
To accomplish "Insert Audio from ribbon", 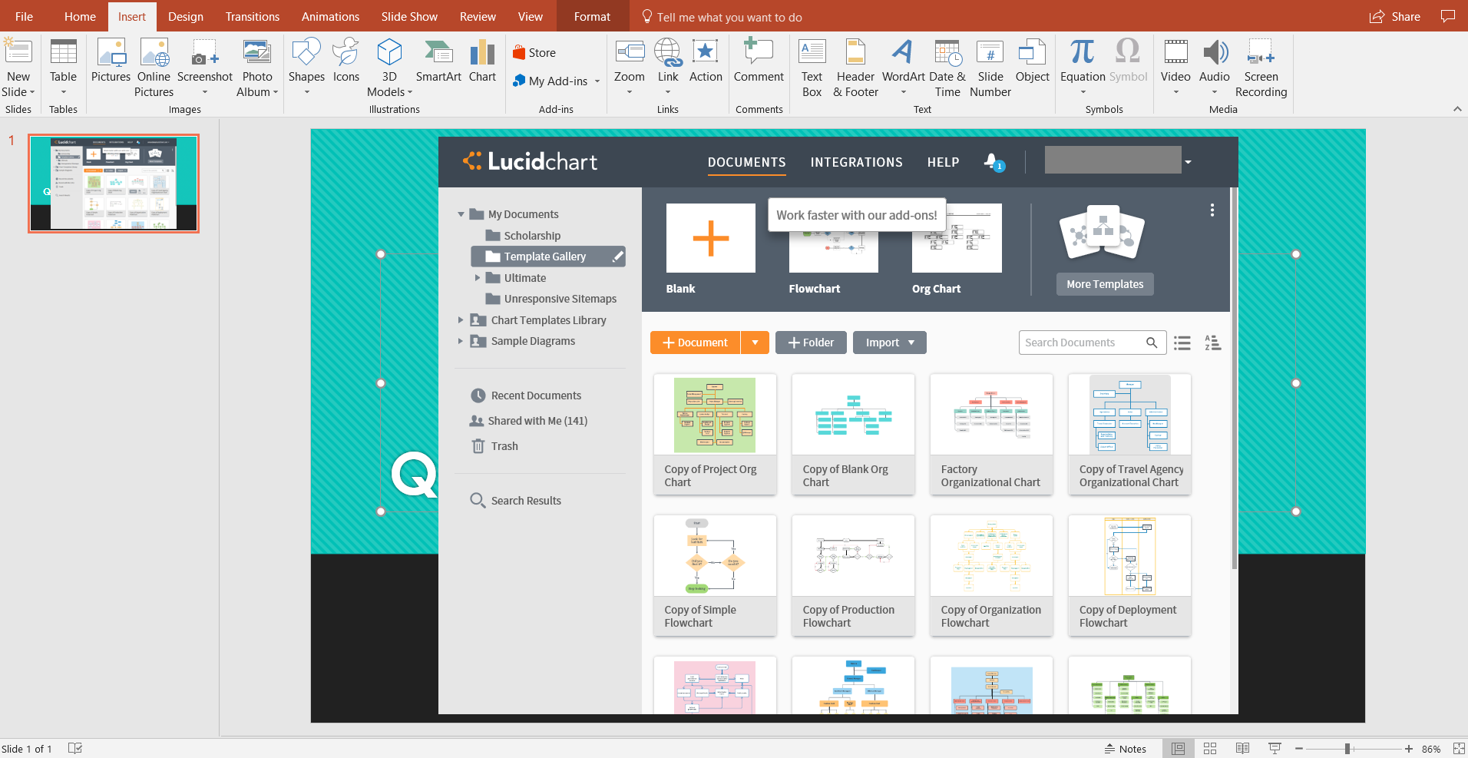I will (1215, 68).
